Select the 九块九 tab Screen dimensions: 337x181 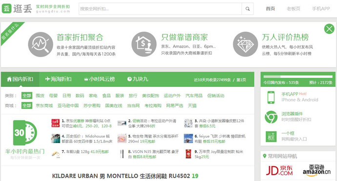(138, 79)
